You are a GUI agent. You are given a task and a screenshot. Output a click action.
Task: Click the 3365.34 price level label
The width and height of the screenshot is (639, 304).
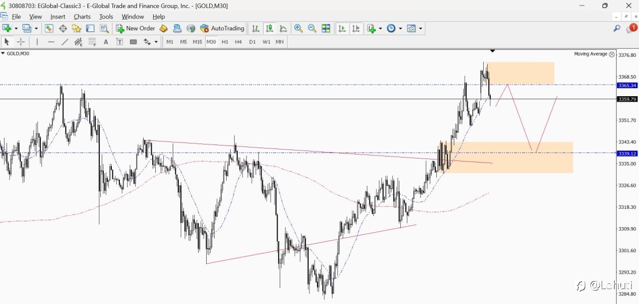click(x=628, y=85)
